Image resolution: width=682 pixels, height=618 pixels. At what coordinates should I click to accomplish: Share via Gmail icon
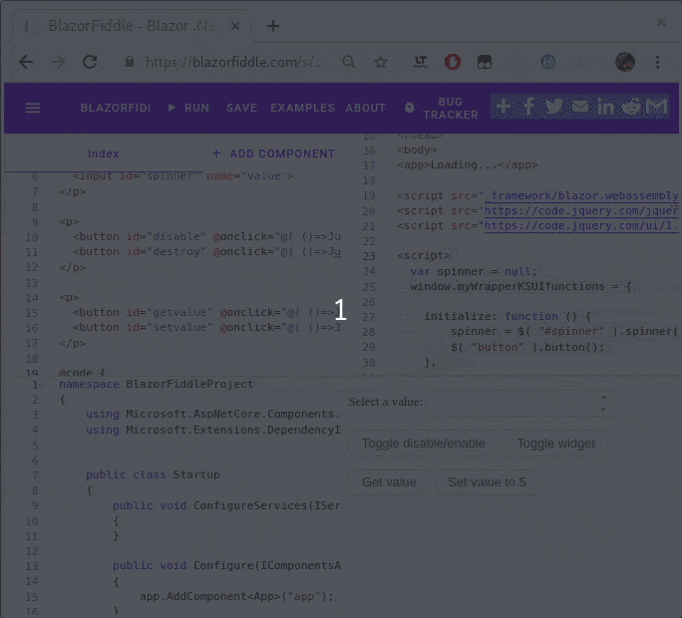(657, 107)
